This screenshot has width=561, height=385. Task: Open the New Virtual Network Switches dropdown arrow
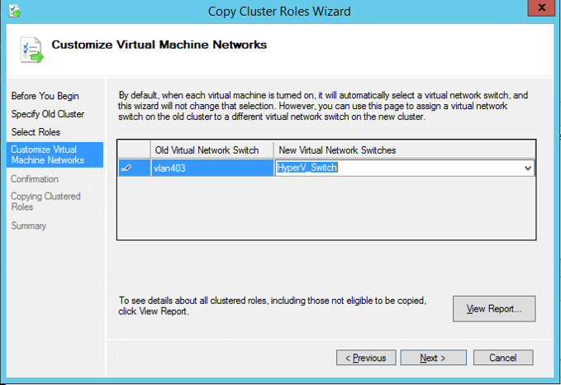click(x=528, y=168)
